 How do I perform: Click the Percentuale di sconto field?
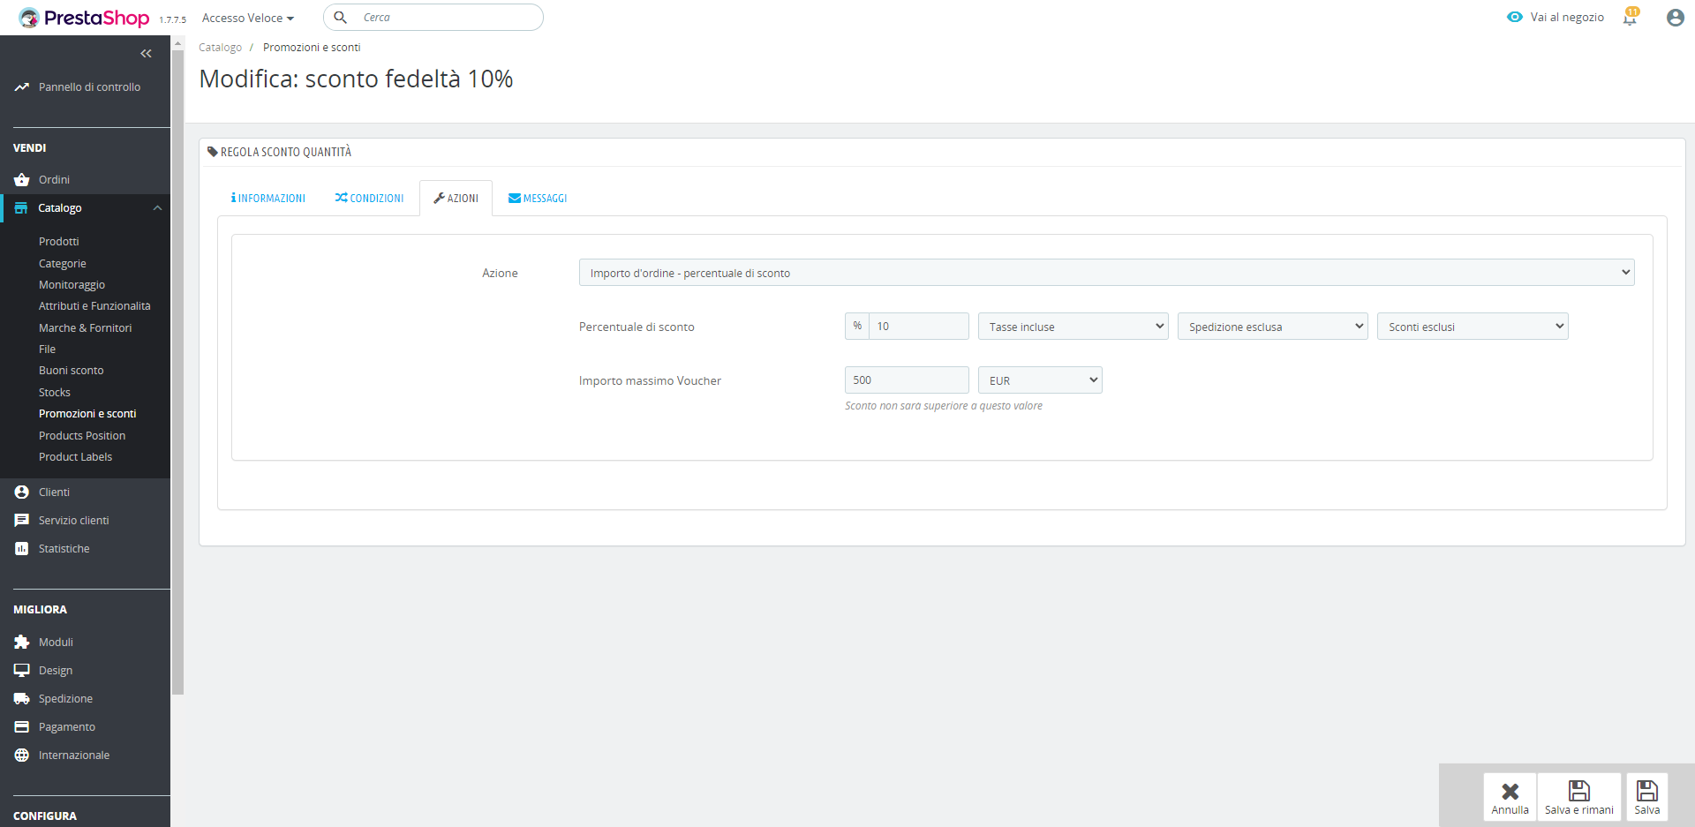tap(918, 327)
